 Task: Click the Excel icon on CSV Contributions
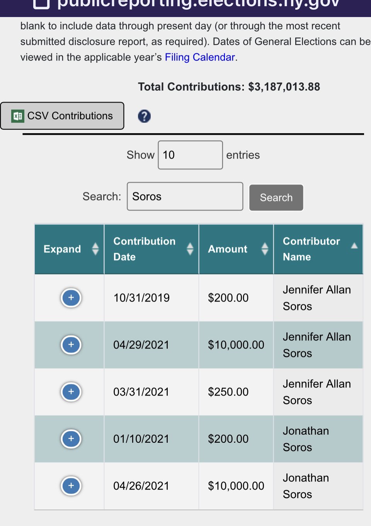pos(18,116)
